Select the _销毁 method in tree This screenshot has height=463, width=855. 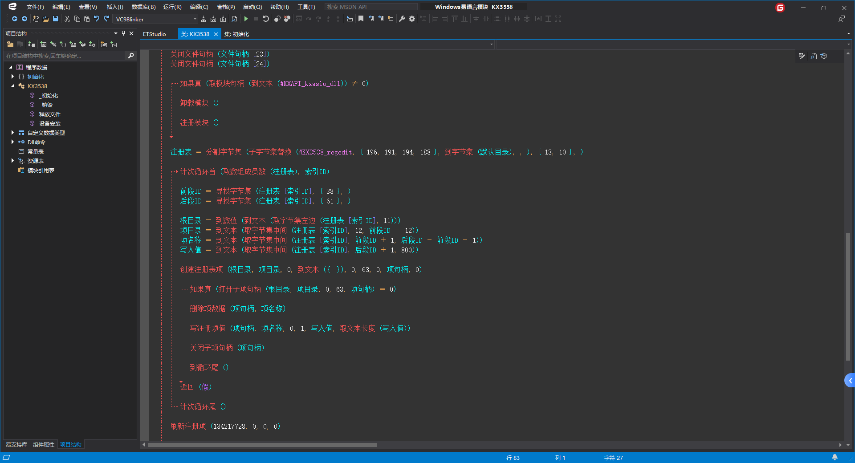(46, 105)
